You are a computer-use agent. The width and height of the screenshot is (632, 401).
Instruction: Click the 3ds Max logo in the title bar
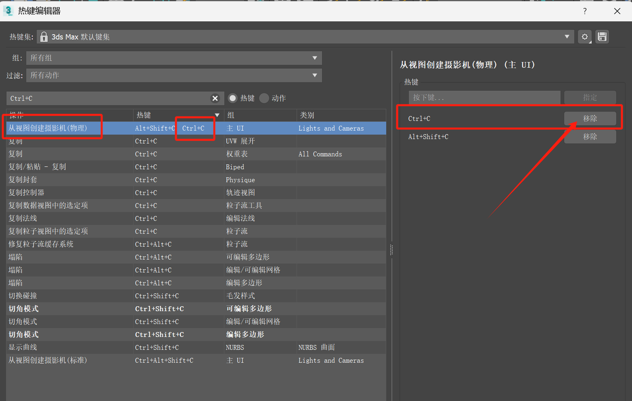tap(8, 11)
